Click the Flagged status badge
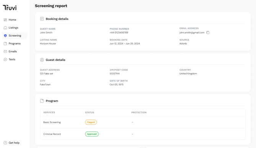The height and width of the screenshot is (148, 256). click(91, 122)
